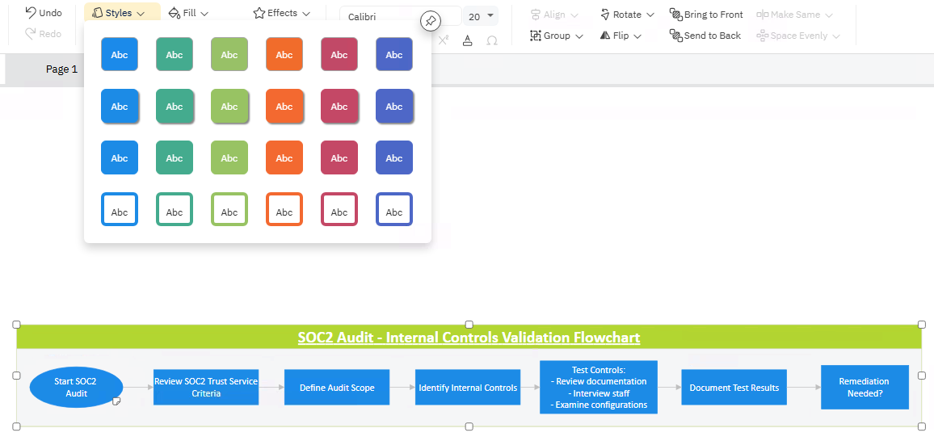
Task: Apply the orange filled style in top row
Action: [284, 55]
